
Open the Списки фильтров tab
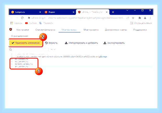click(45, 30)
